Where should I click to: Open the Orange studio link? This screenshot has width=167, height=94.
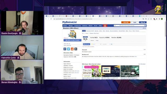tap(69, 75)
